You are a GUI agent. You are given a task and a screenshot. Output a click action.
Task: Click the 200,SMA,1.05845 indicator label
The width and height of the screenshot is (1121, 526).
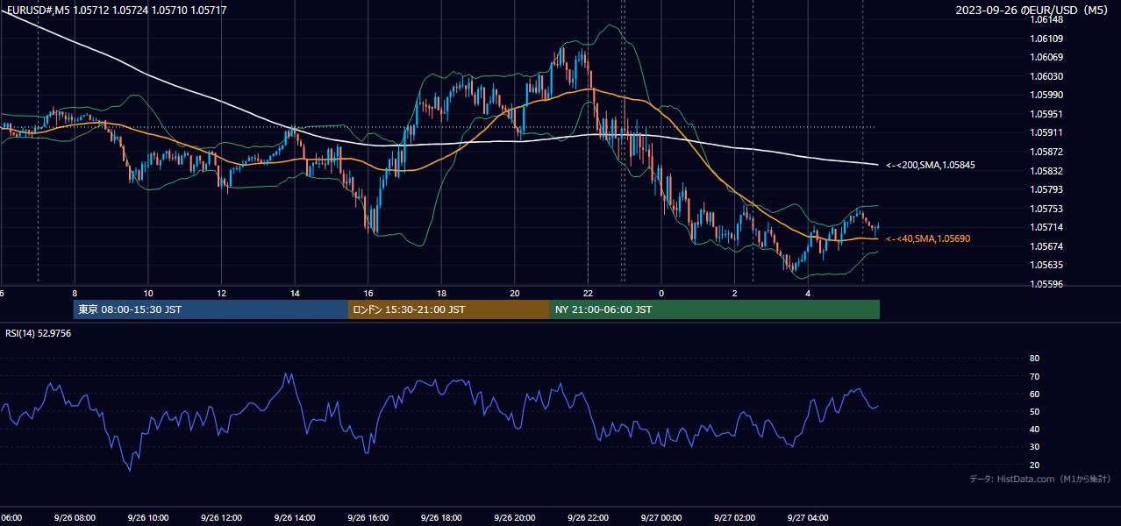(930, 165)
